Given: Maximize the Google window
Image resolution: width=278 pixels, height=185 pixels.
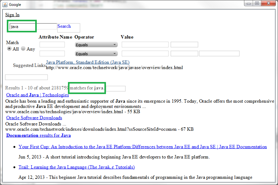Looking at the screenshot, I should click(x=257, y=3).
